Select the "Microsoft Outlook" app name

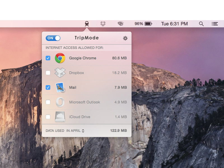[85, 102]
